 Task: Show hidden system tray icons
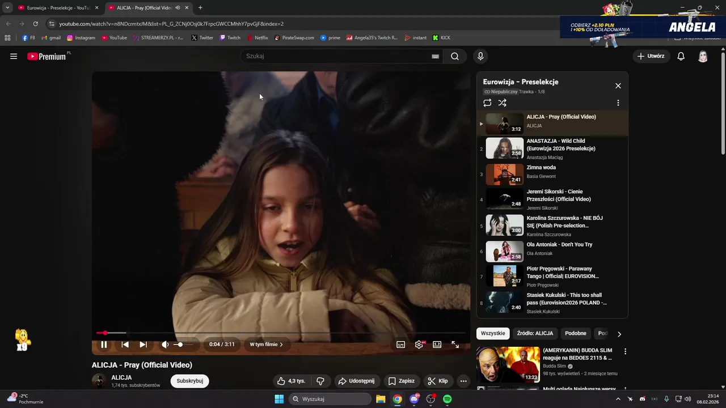(x=618, y=399)
